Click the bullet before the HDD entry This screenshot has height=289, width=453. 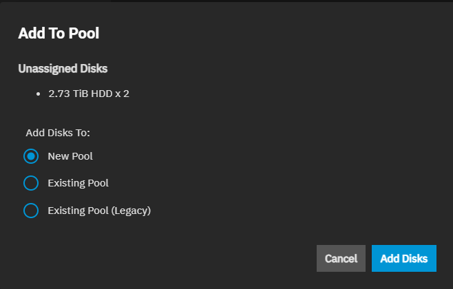[38, 94]
